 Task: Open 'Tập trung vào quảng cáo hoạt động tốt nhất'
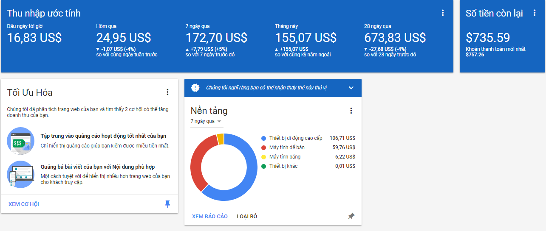[x=103, y=136]
